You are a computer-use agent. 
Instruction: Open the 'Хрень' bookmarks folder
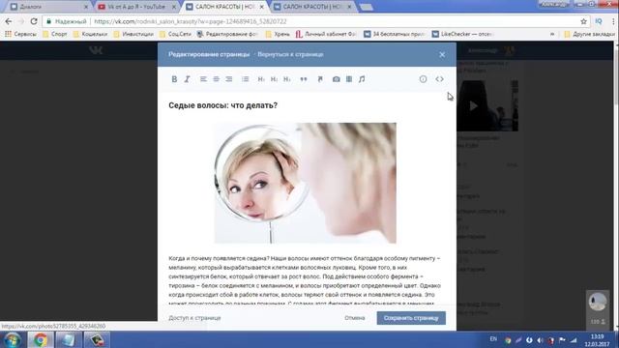[278, 35]
